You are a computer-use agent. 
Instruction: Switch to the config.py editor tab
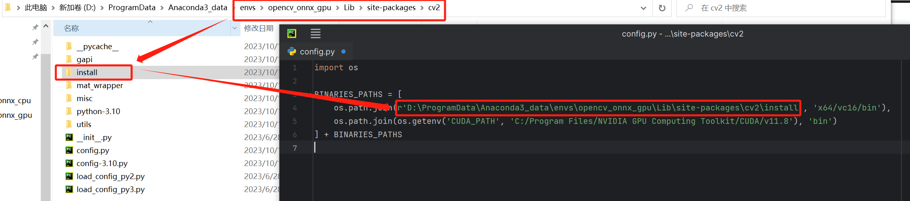tap(317, 52)
